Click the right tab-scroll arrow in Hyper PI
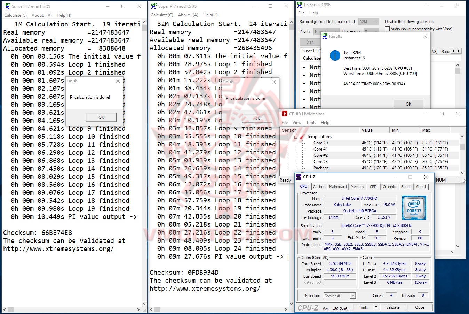 point(459,51)
